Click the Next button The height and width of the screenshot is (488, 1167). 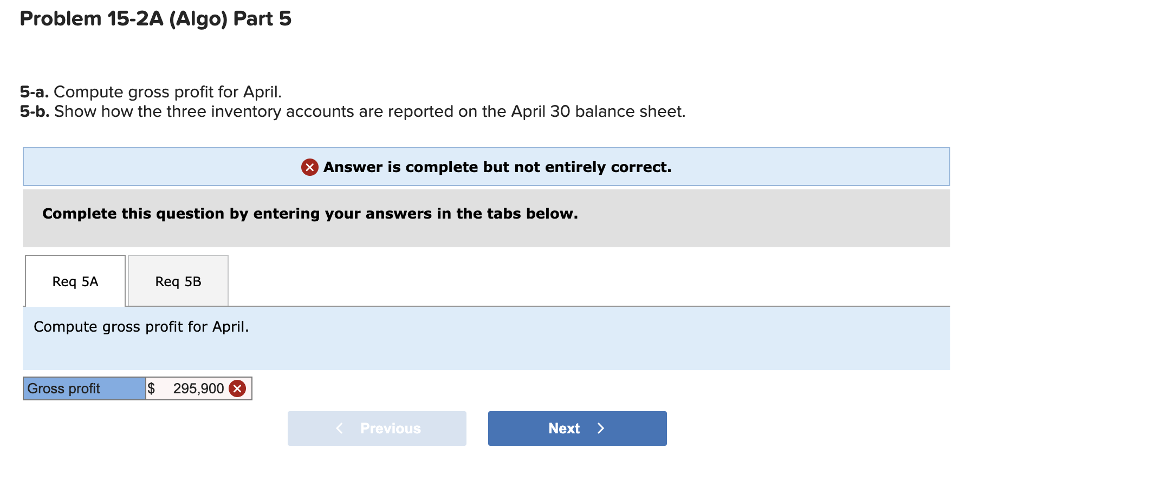point(576,428)
